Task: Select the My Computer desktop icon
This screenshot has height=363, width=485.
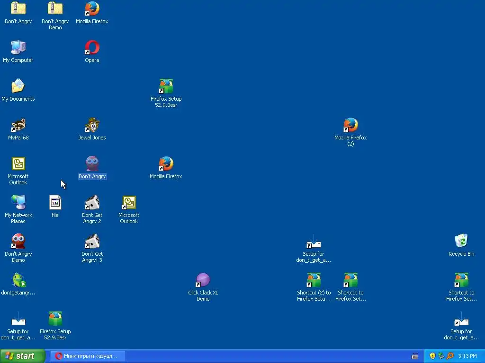Action: coord(18,47)
